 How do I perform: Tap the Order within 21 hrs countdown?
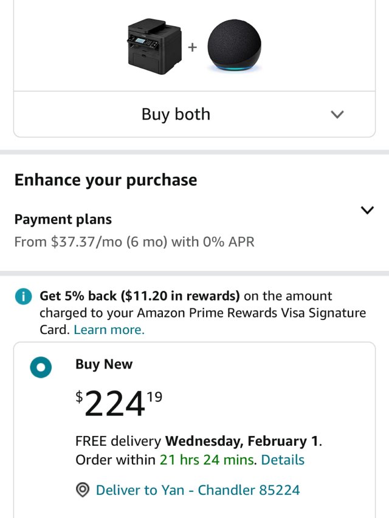point(166,460)
